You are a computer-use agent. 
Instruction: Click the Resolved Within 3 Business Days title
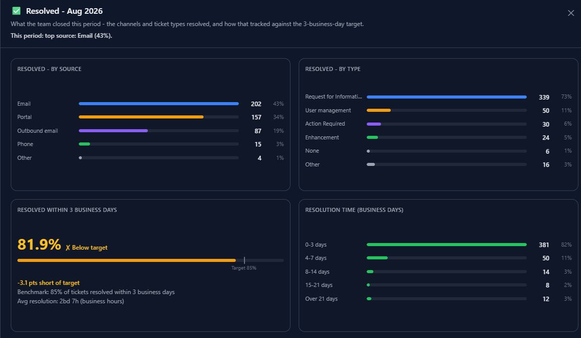click(x=67, y=210)
